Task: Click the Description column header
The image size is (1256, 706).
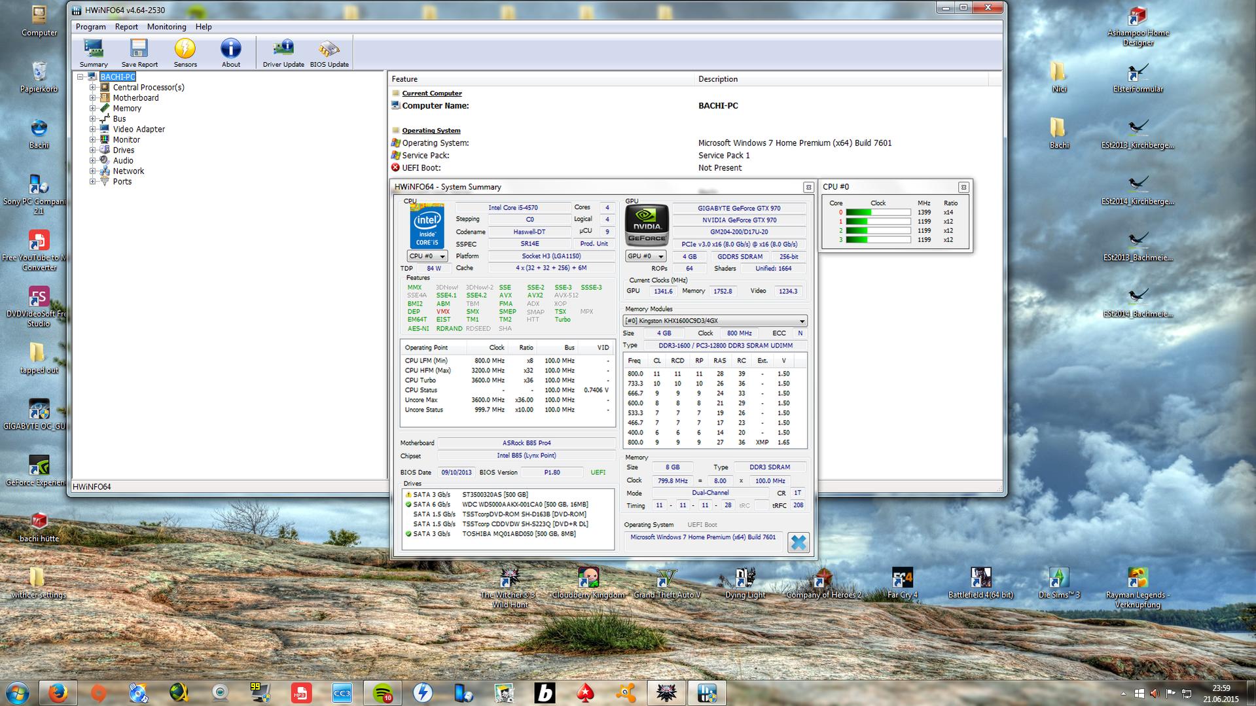Action: [841, 79]
